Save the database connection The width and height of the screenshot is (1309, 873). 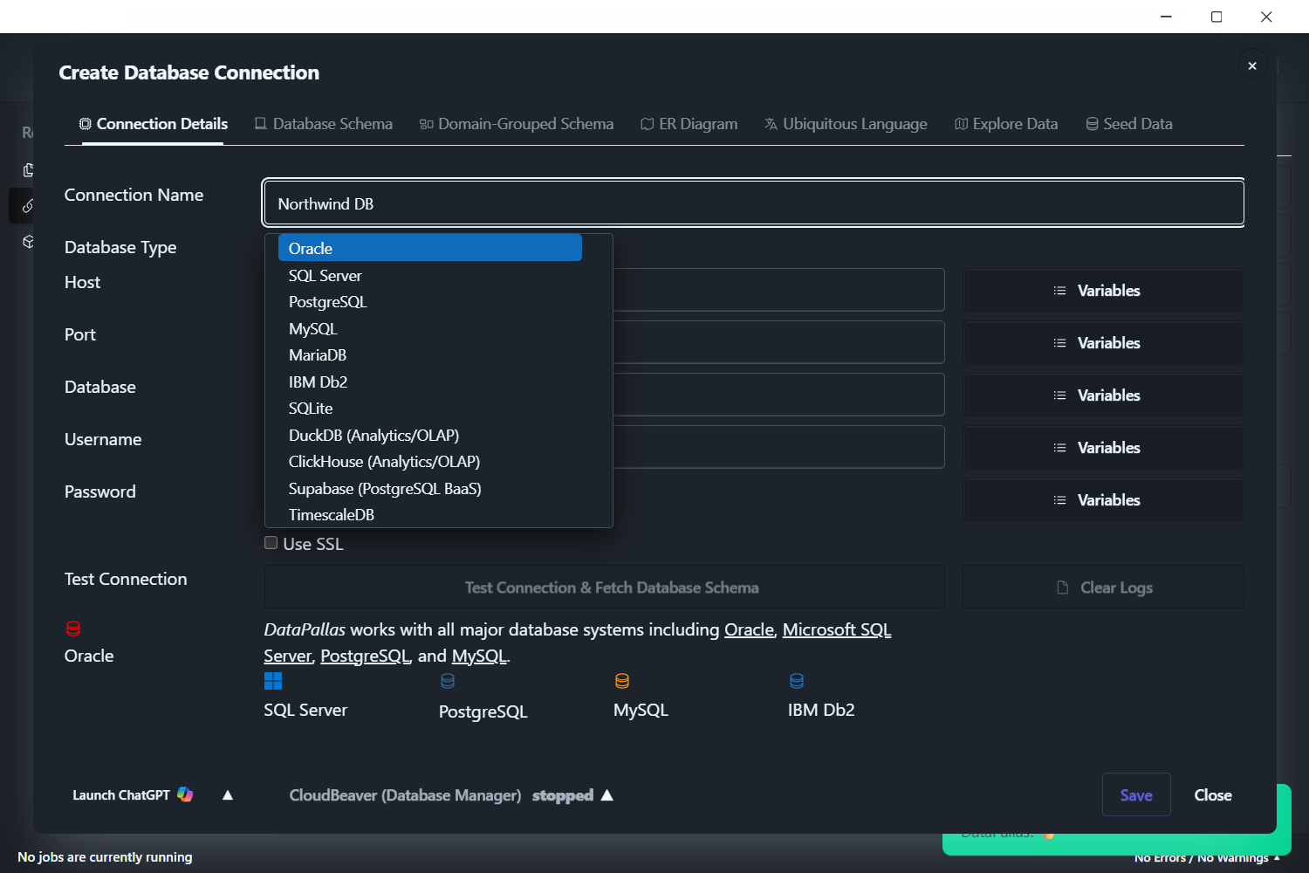click(x=1136, y=794)
